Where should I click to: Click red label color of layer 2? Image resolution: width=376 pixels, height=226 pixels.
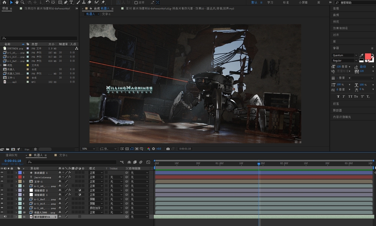(20, 177)
